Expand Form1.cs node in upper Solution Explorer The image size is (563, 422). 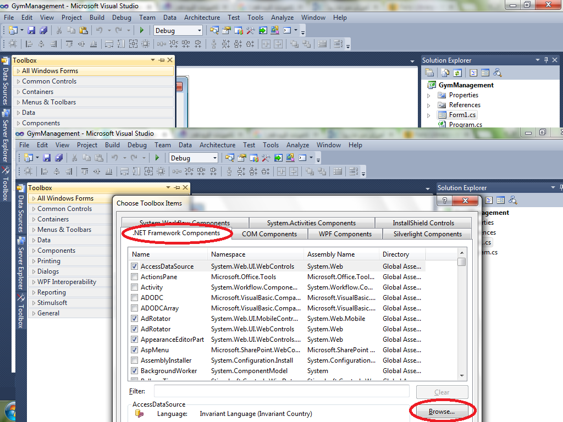click(428, 115)
